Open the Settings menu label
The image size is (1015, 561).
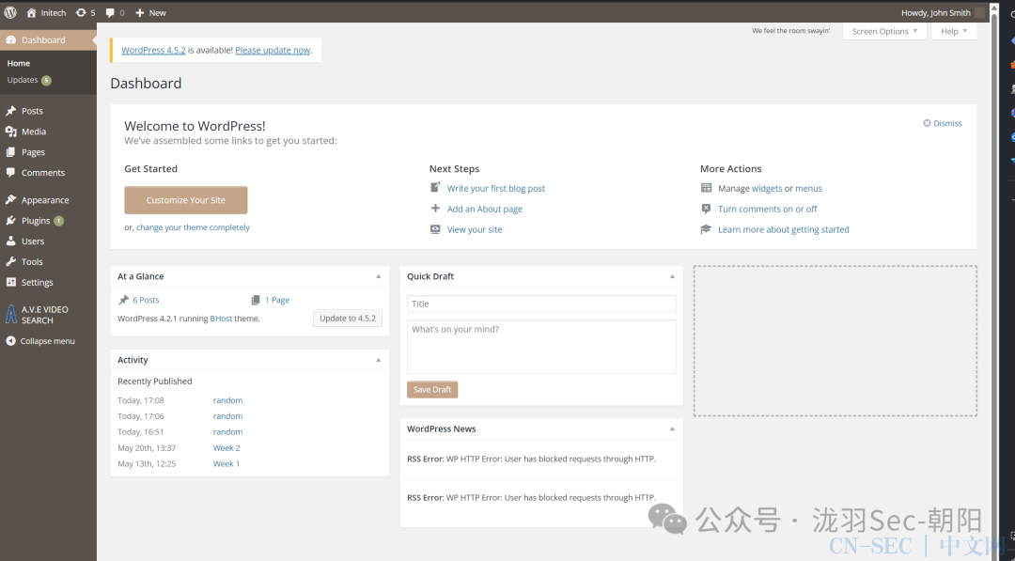point(38,282)
